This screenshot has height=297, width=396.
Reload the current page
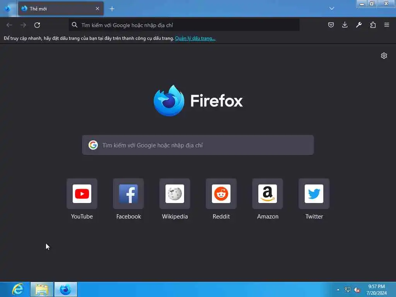[37, 25]
